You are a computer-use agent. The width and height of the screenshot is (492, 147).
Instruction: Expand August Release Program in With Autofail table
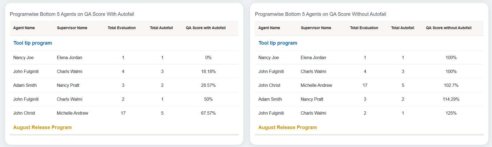pyautogui.click(x=42, y=127)
